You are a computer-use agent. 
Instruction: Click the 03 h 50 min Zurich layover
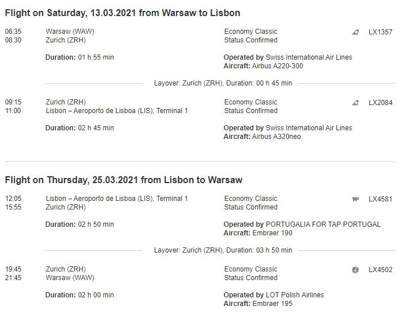tap(223, 250)
